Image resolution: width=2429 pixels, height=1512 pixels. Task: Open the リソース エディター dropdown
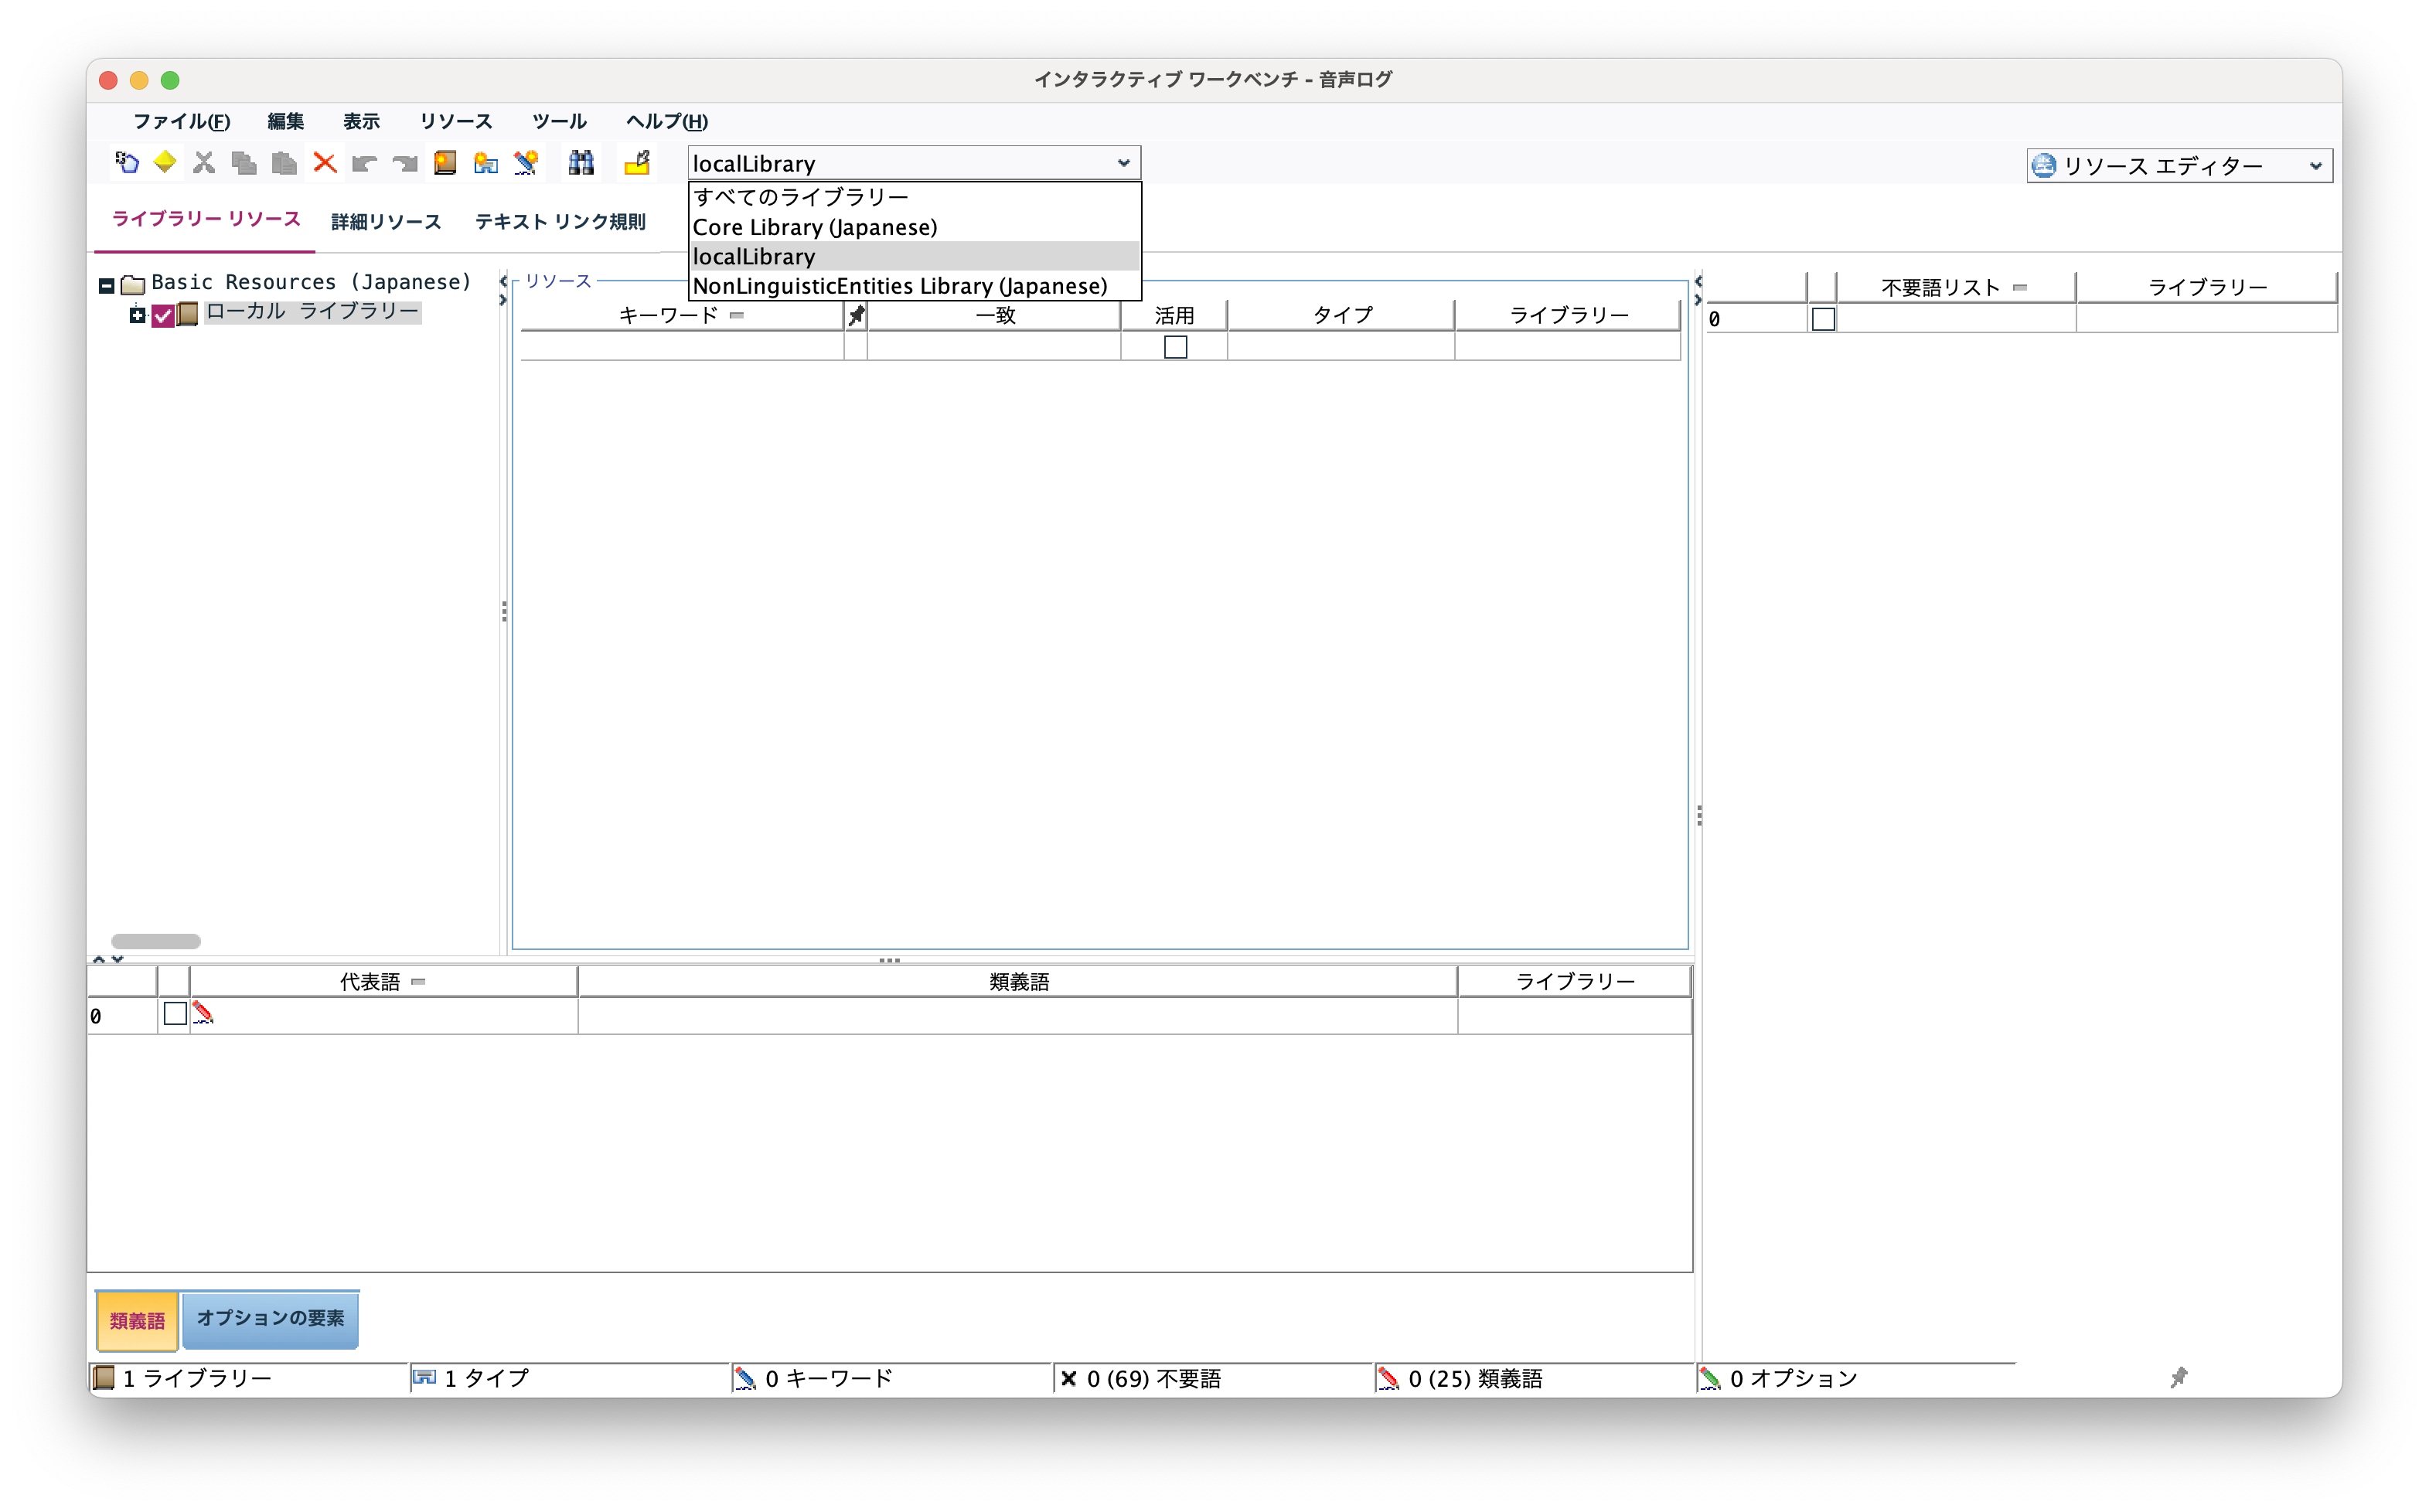[x=2318, y=165]
